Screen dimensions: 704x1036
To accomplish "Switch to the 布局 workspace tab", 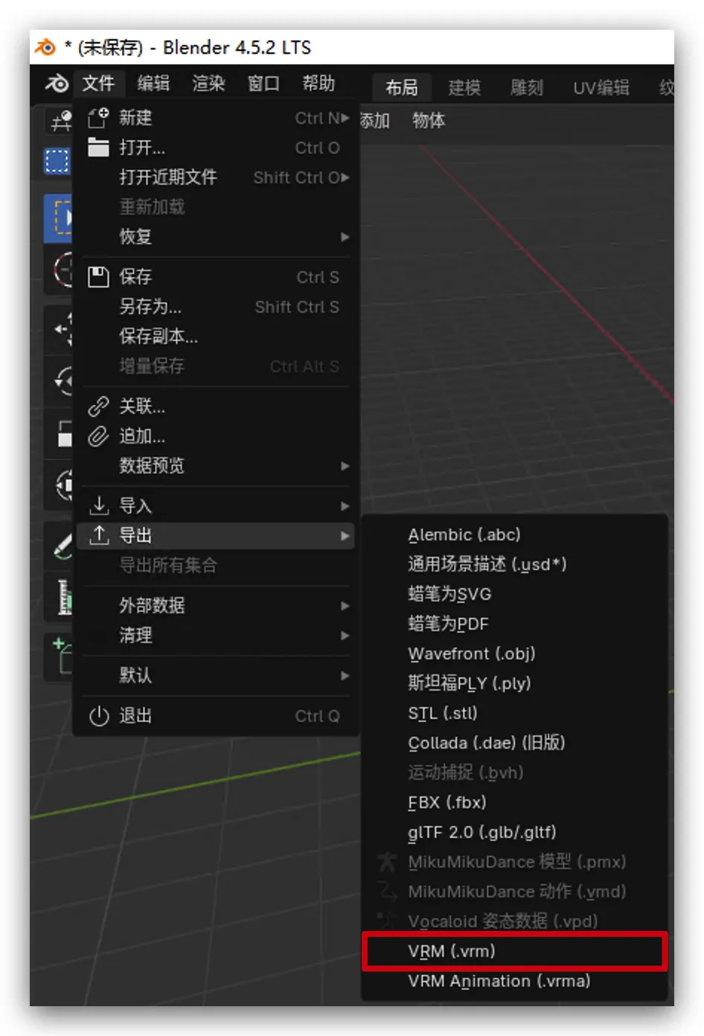I will point(402,88).
